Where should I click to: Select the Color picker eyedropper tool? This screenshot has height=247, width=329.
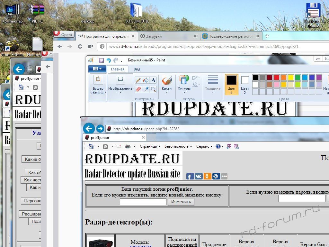pos(146,89)
